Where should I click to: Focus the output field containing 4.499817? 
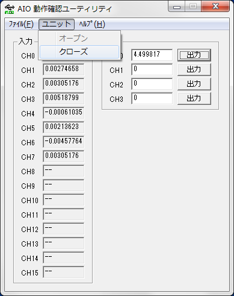152,55
